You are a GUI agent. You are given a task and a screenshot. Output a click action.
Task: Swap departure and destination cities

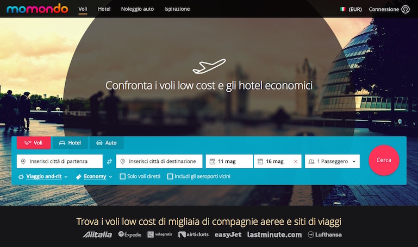[109, 162]
